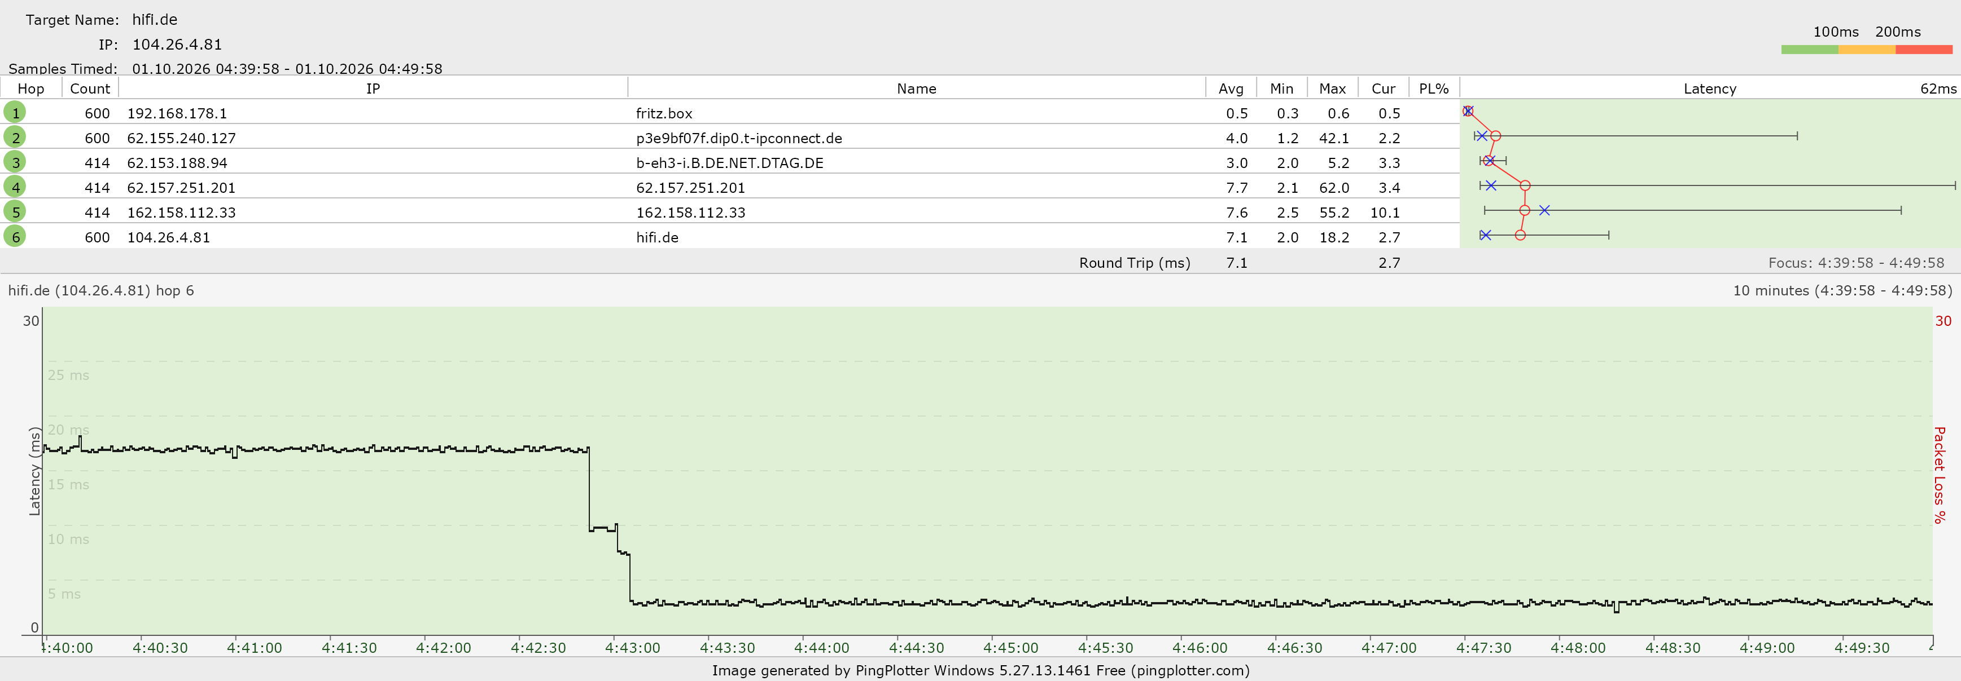Viewport: 1961px width, 681px height.
Task: Click the Cur column header
Action: (1383, 88)
